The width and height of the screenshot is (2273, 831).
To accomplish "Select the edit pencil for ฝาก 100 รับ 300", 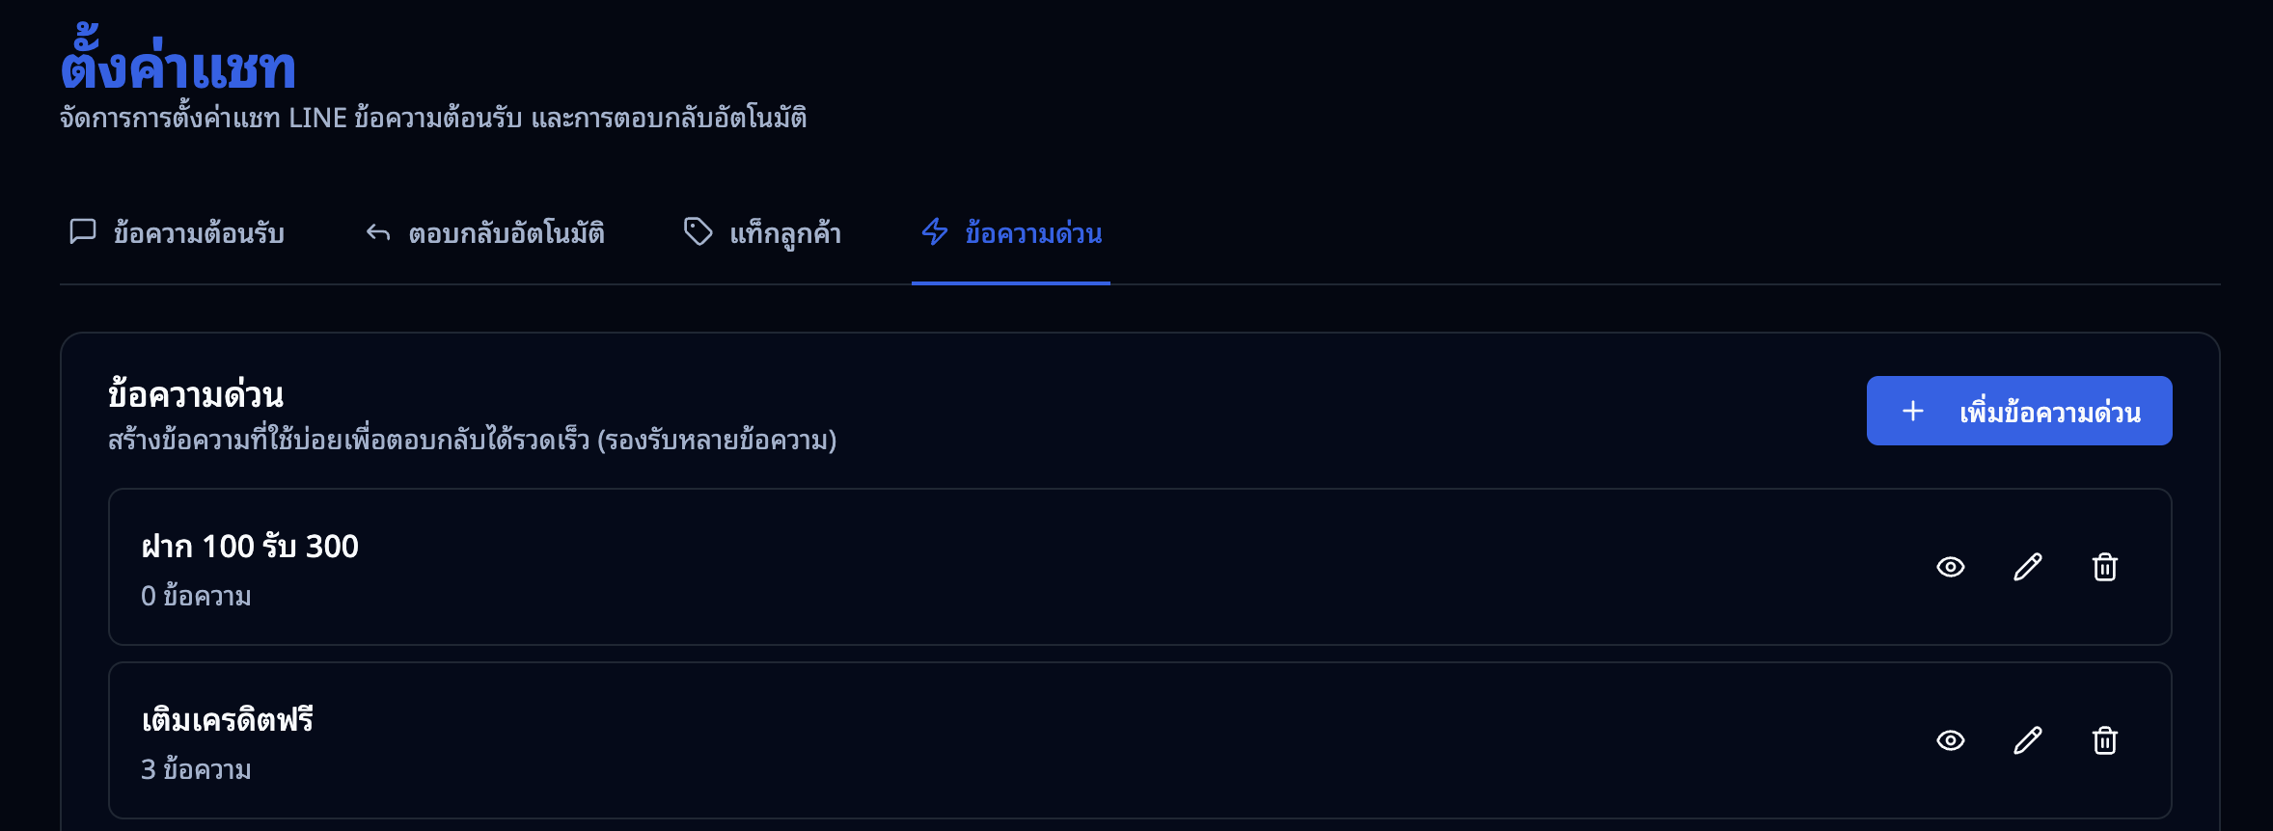I will point(2027,567).
